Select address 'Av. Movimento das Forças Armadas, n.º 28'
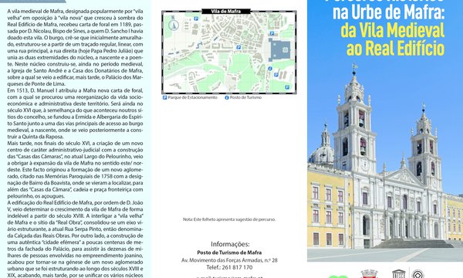The height and width of the screenshot is (278, 463). [x=229, y=260]
